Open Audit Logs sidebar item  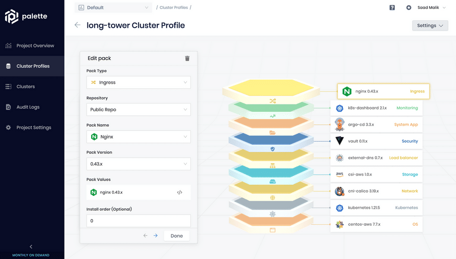[x=32, y=107]
